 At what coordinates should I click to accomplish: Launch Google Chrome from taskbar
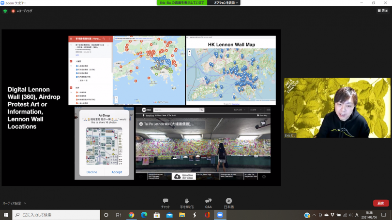pos(131,215)
